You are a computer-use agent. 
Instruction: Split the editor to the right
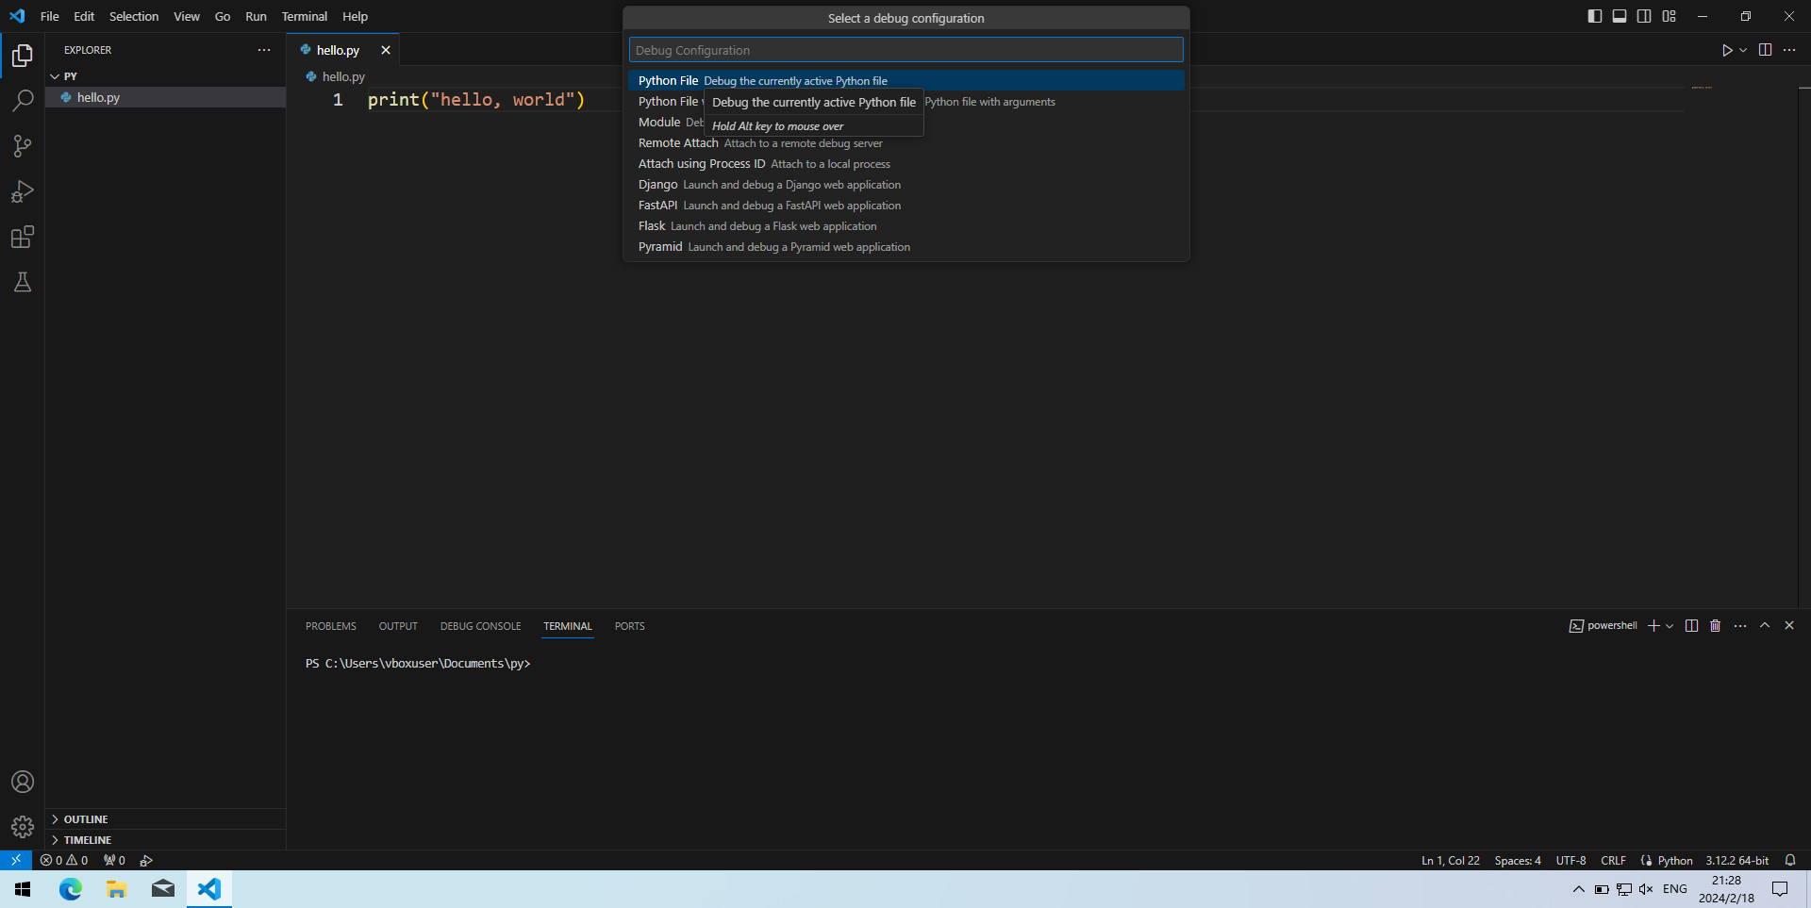click(x=1765, y=50)
